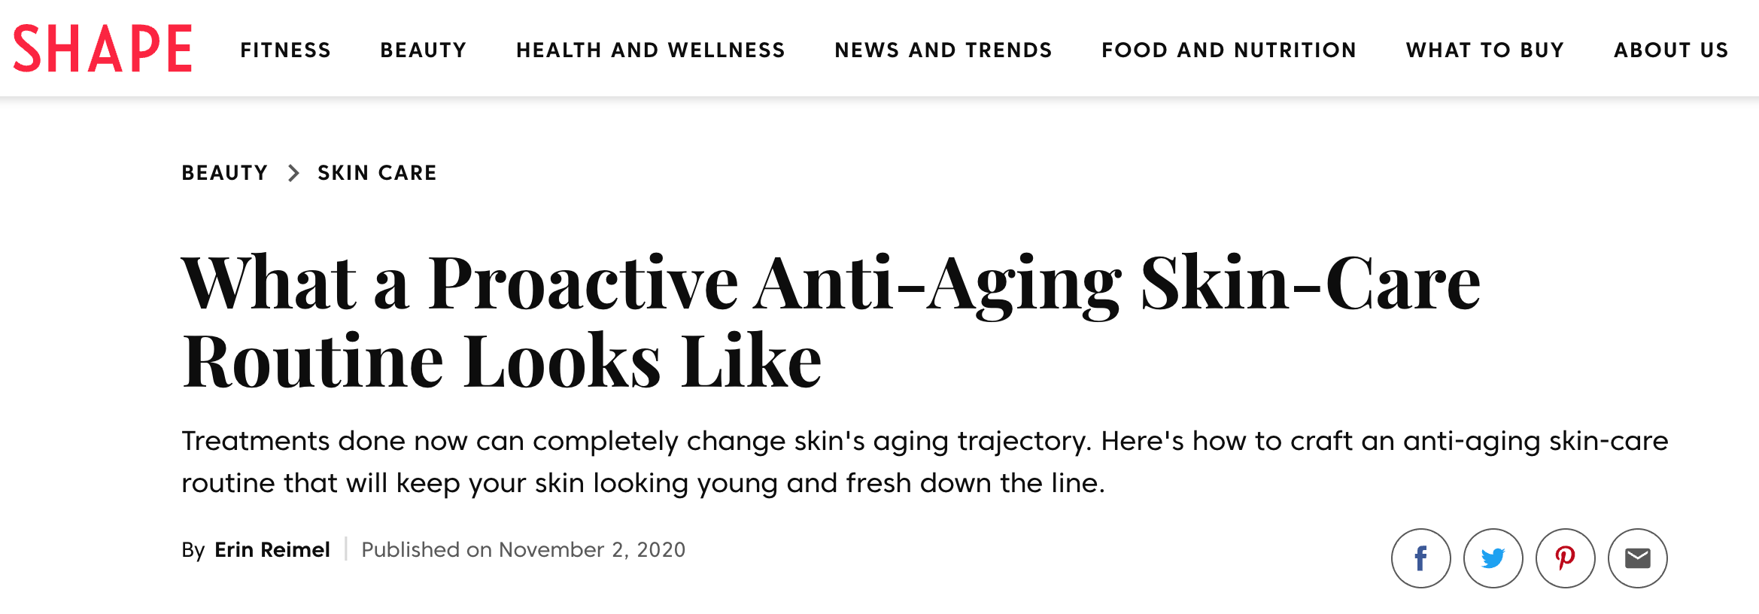
Task: Click the "By" byline label
Action: (x=193, y=550)
